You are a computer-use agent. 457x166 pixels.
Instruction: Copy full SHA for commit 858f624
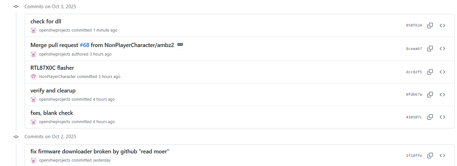pyautogui.click(x=430, y=26)
